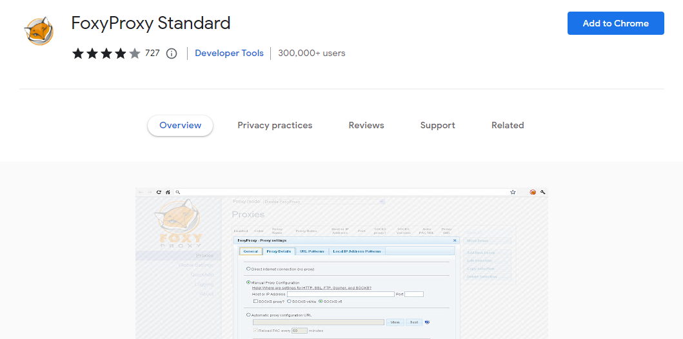
Task: Click the 727 ratings count
Action: click(x=152, y=53)
